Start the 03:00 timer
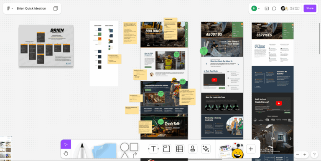Screen dimensions: 321x161 point(295,8)
